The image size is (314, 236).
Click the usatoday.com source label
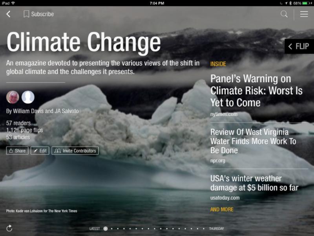point(225,198)
